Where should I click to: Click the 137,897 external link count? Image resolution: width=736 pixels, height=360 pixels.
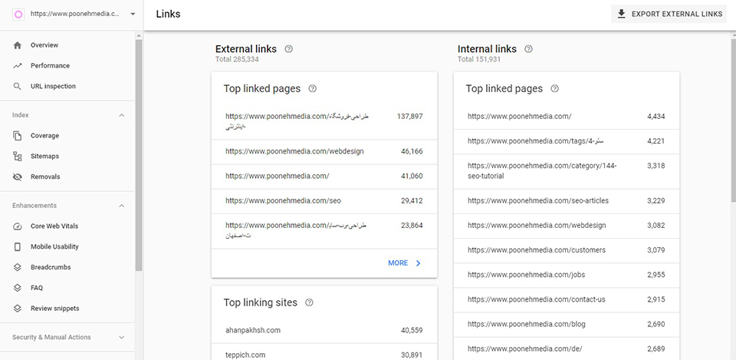pos(409,117)
